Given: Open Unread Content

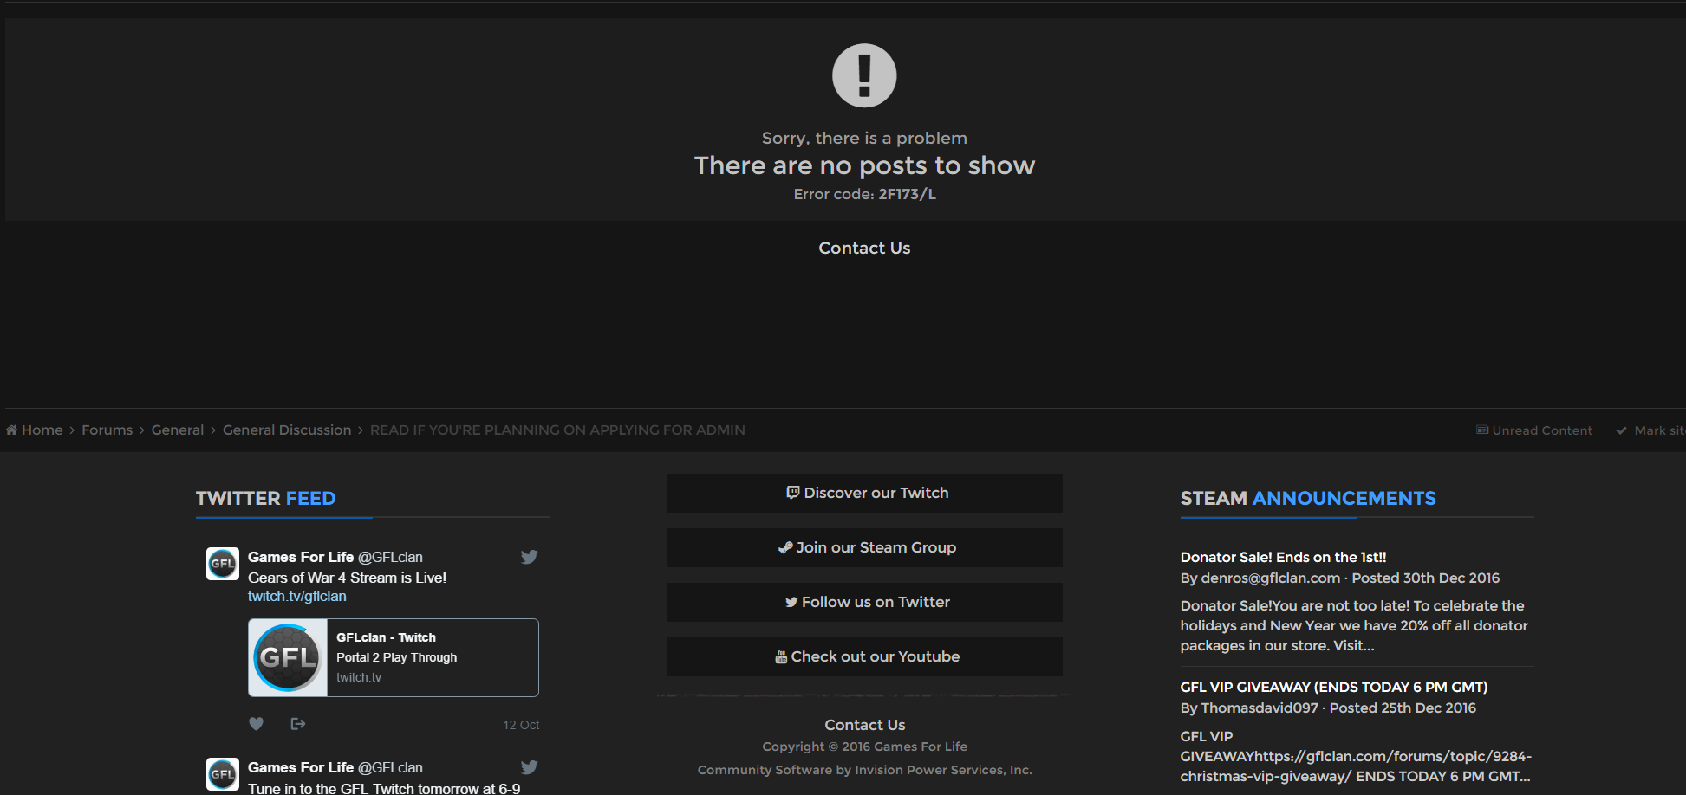Looking at the screenshot, I should [1534, 430].
